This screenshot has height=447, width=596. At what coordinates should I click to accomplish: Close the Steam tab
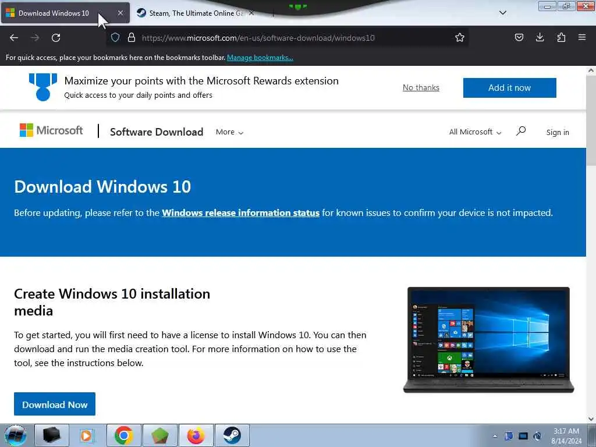251,13
